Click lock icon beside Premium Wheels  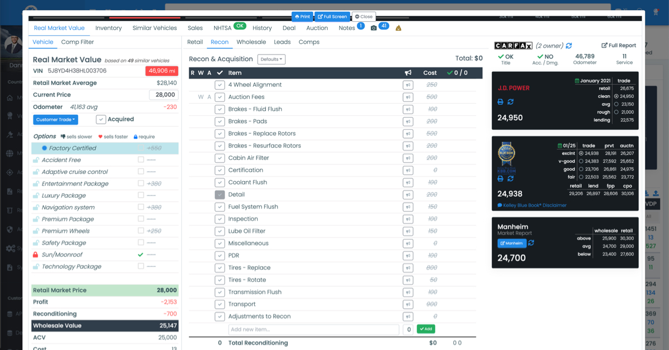tap(36, 231)
